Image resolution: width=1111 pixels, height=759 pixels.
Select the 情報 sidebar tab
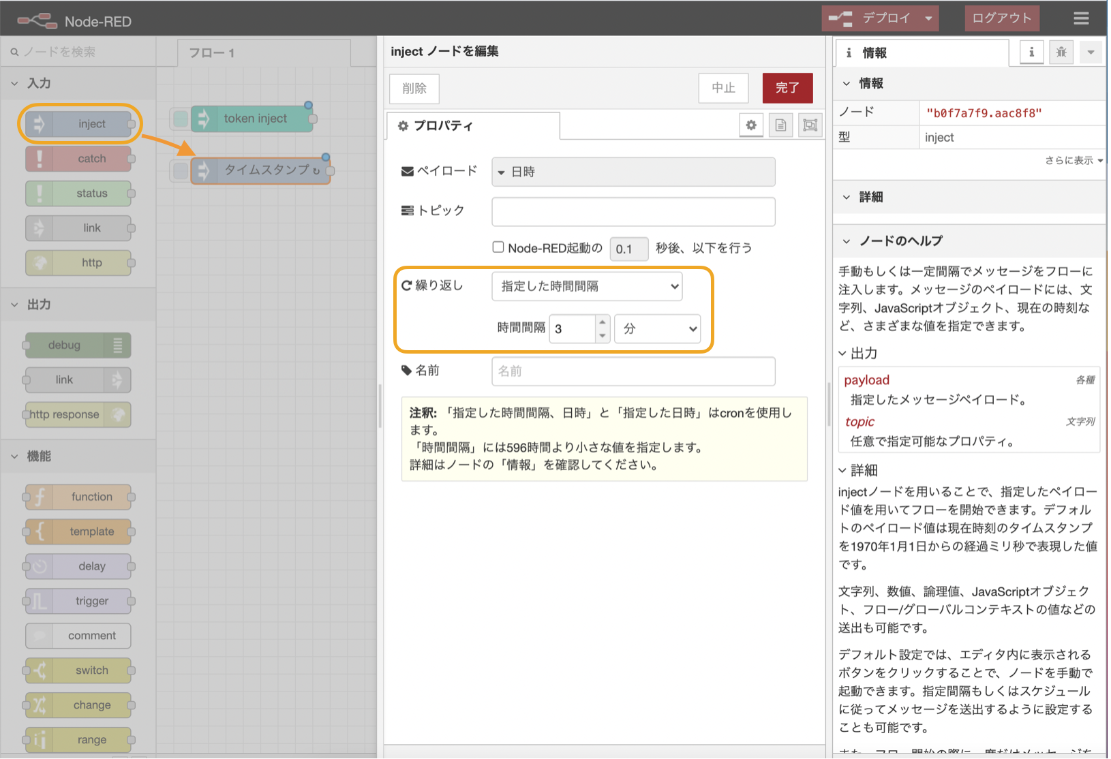point(922,52)
